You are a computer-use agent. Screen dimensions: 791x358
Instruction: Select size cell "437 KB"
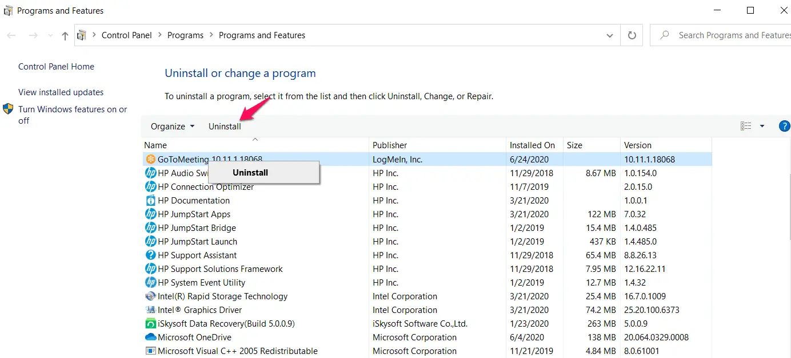(x=602, y=241)
